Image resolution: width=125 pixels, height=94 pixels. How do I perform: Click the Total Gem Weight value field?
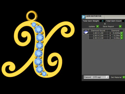pyautogui.click(x=102, y=21)
